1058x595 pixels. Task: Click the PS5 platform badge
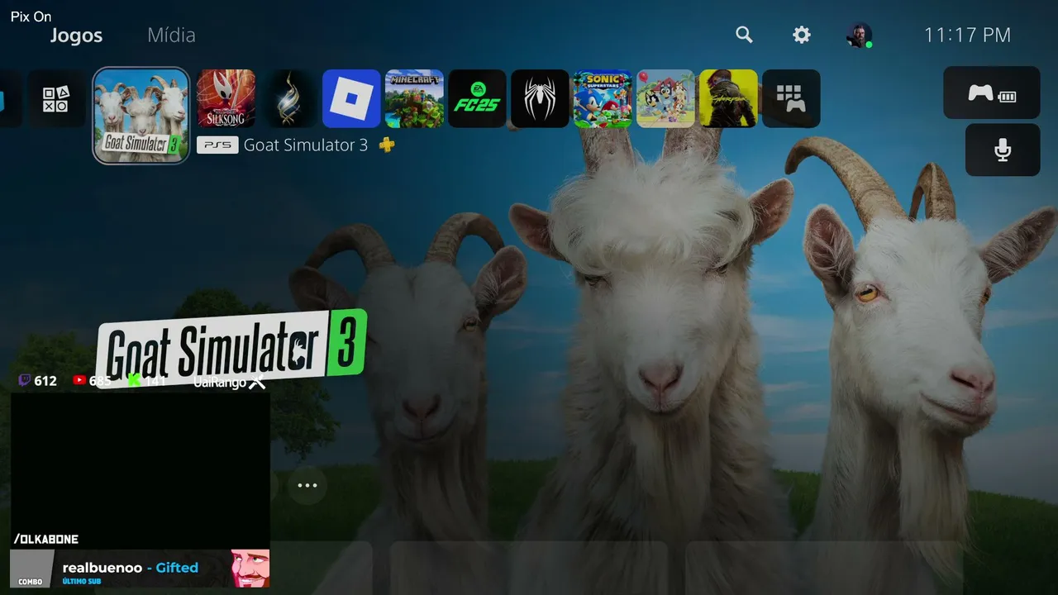coord(217,145)
